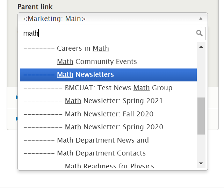Click the scroll down arrow of results list

(201, 164)
